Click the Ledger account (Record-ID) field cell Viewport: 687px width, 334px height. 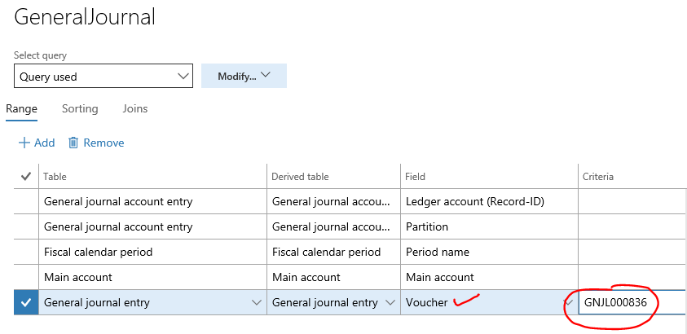pos(489,202)
